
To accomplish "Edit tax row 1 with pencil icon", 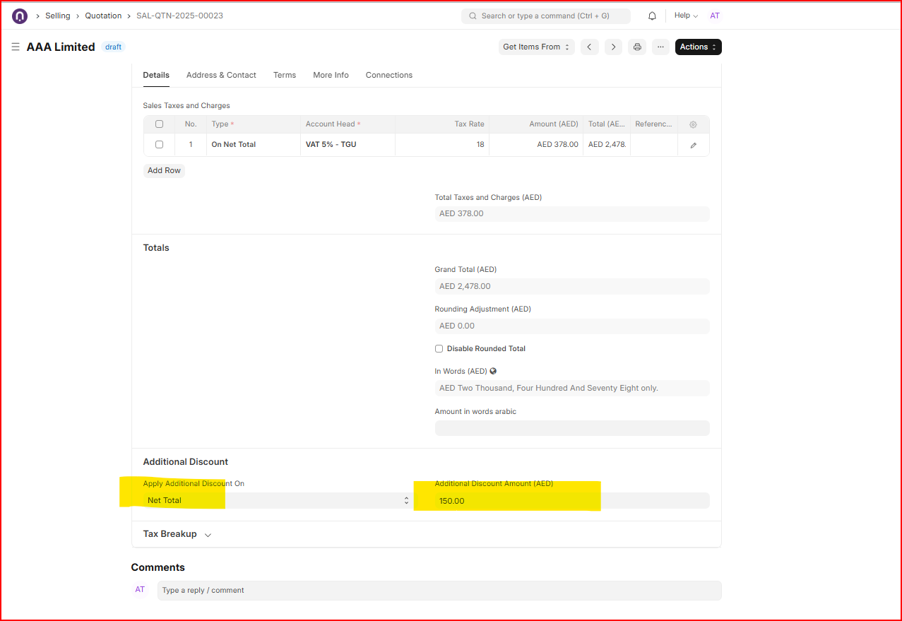I will [x=693, y=145].
